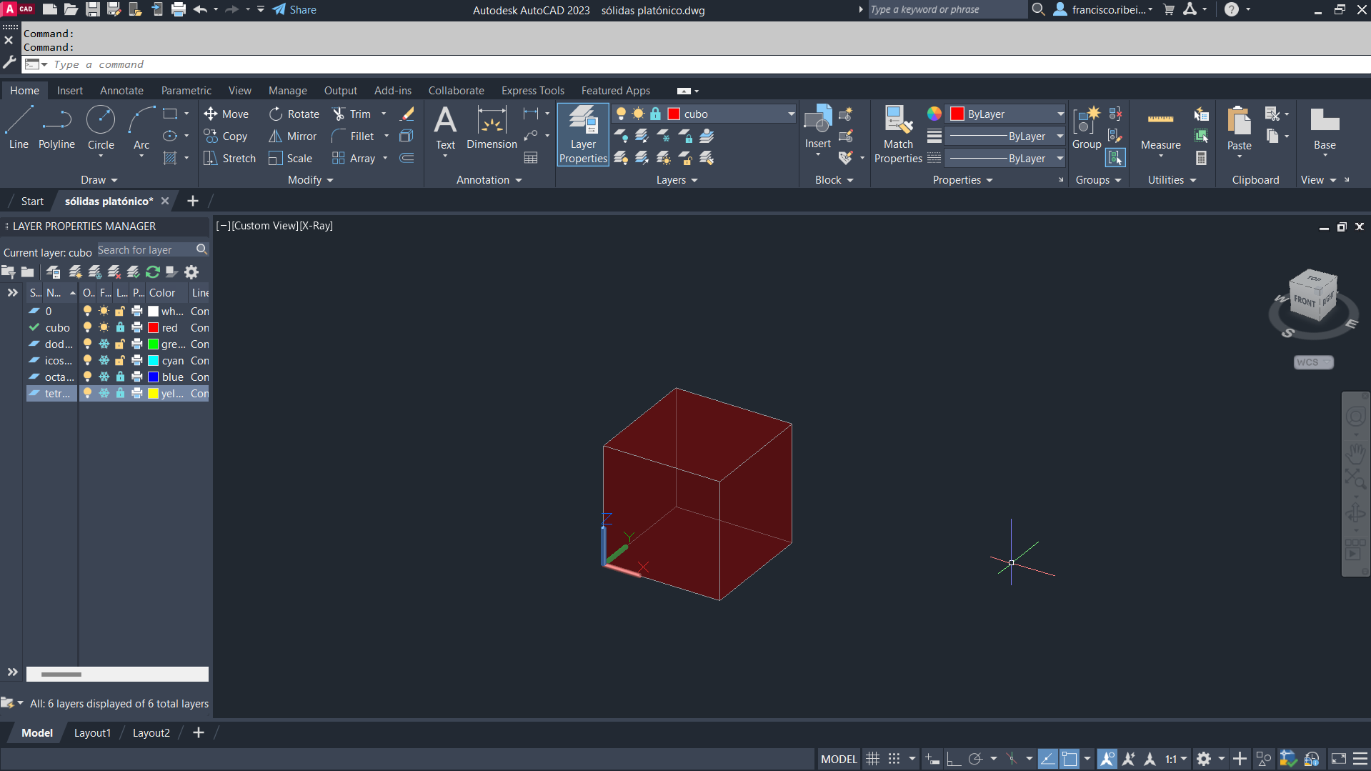Expand the Layers panel options
This screenshot has height=771, width=1371.
pyautogui.click(x=677, y=180)
